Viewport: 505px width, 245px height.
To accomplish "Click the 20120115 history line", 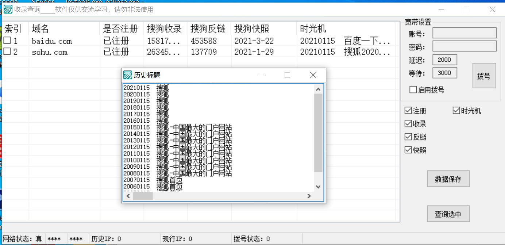I will pos(177,147).
